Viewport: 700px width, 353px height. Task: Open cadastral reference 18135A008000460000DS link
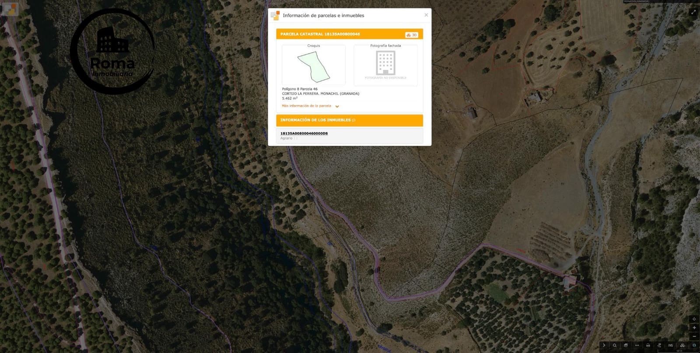304,133
